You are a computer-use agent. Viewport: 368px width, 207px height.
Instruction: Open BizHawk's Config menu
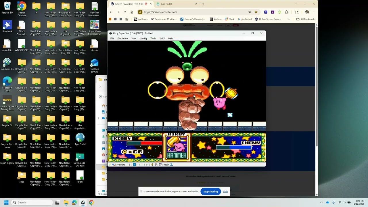coord(143,39)
